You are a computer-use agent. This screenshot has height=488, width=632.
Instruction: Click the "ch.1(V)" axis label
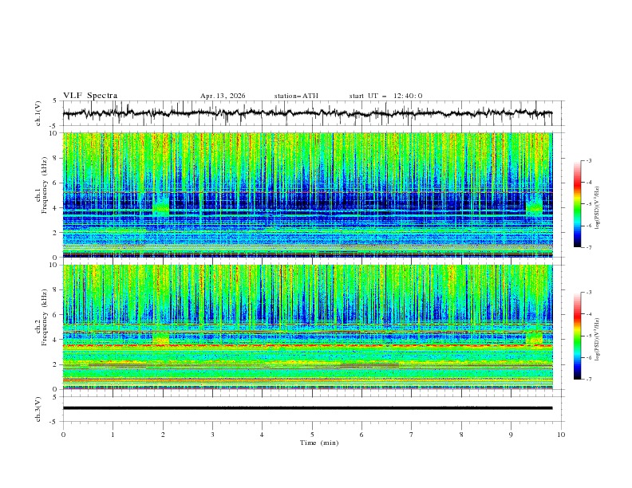tap(38, 113)
